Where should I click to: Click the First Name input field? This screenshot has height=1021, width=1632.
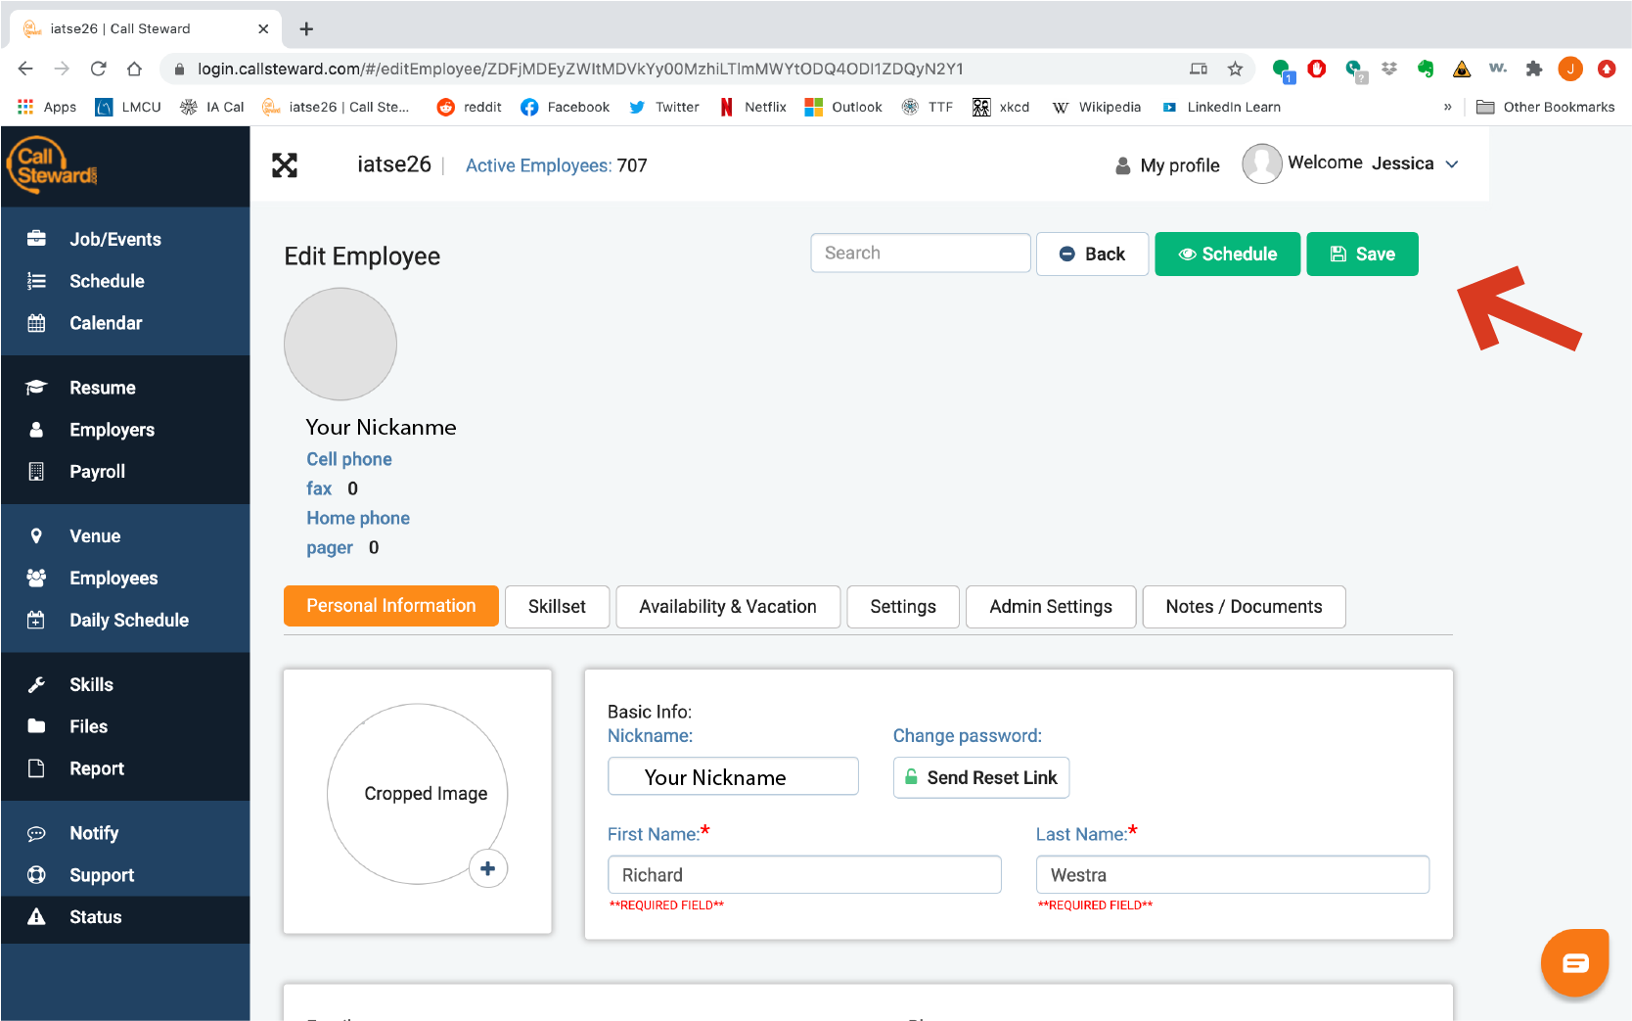804,875
